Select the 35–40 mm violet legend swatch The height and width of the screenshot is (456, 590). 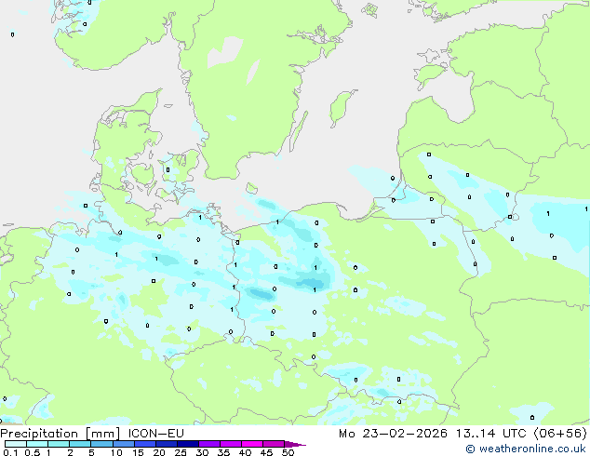click(231, 444)
